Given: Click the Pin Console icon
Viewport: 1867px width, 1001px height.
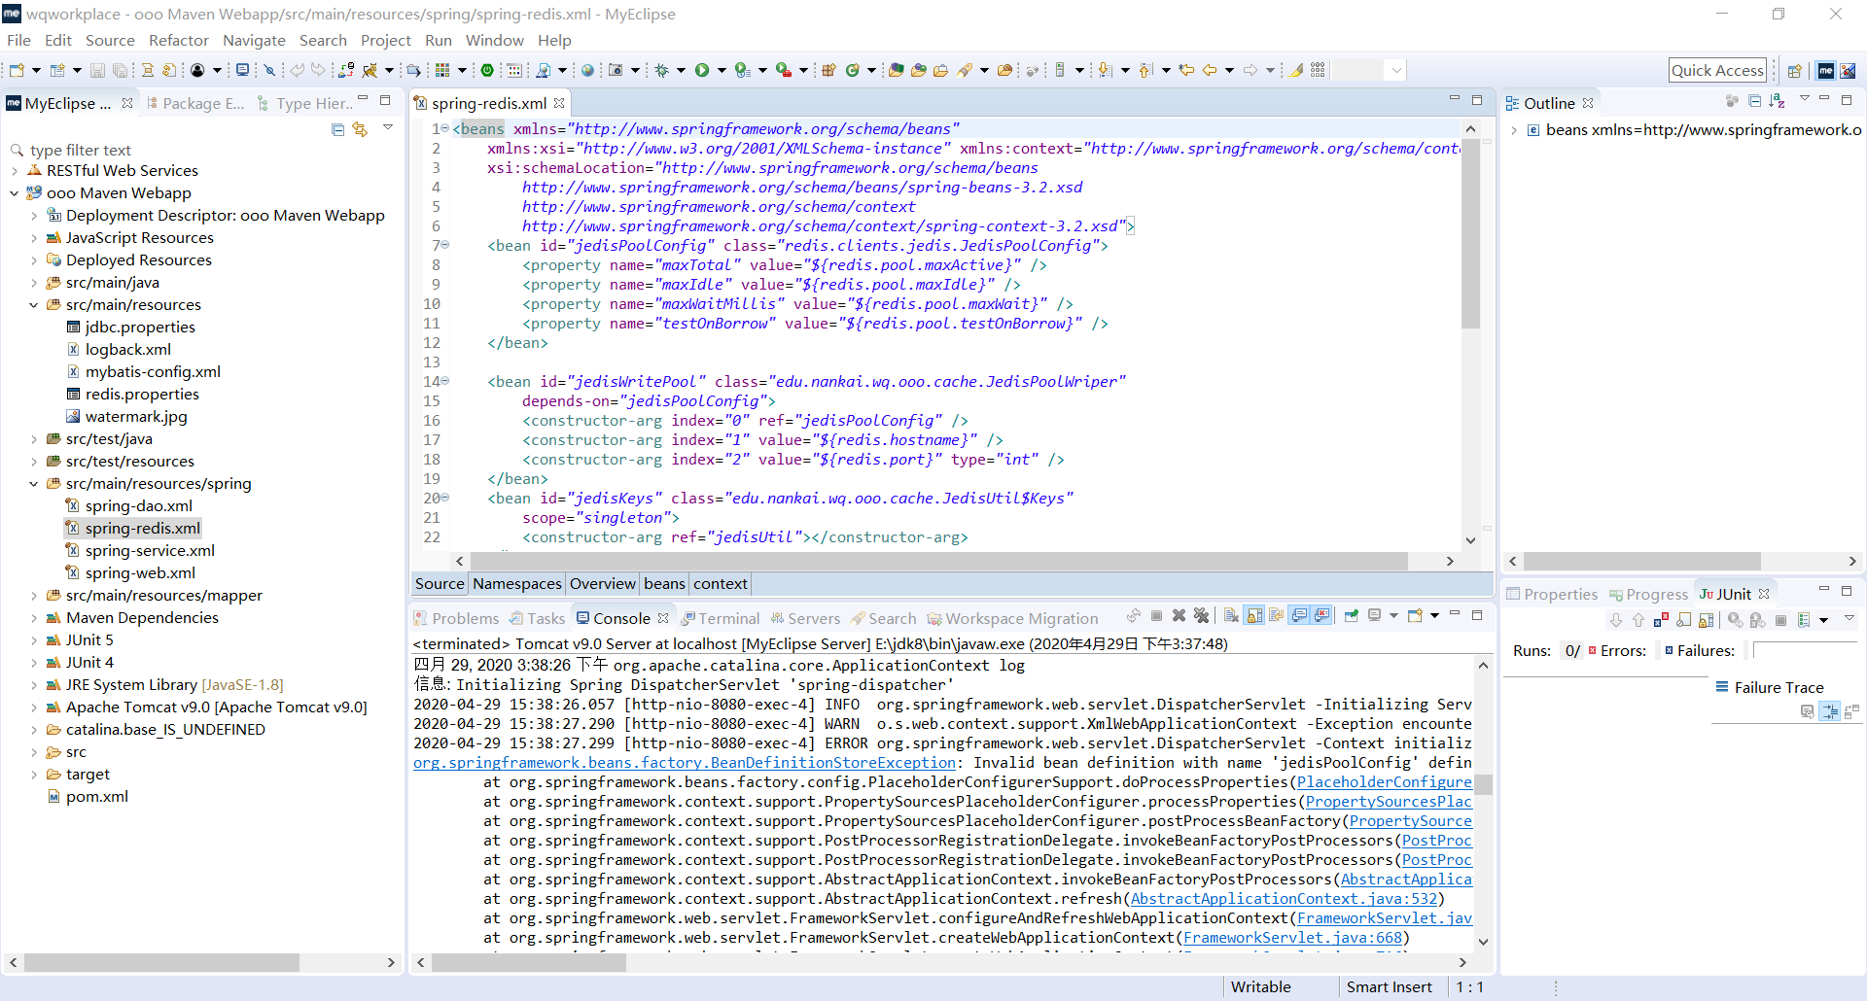Looking at the screenshot, I should click(x=1351, y=615).
